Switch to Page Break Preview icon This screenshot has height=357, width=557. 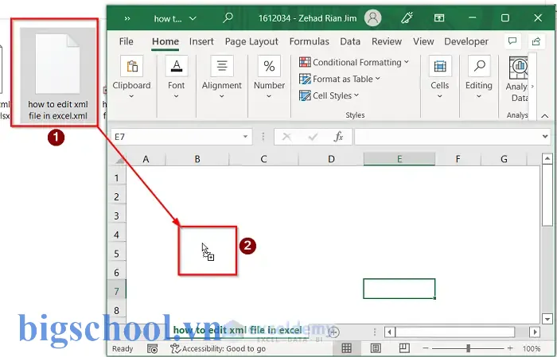pos(404,348)
